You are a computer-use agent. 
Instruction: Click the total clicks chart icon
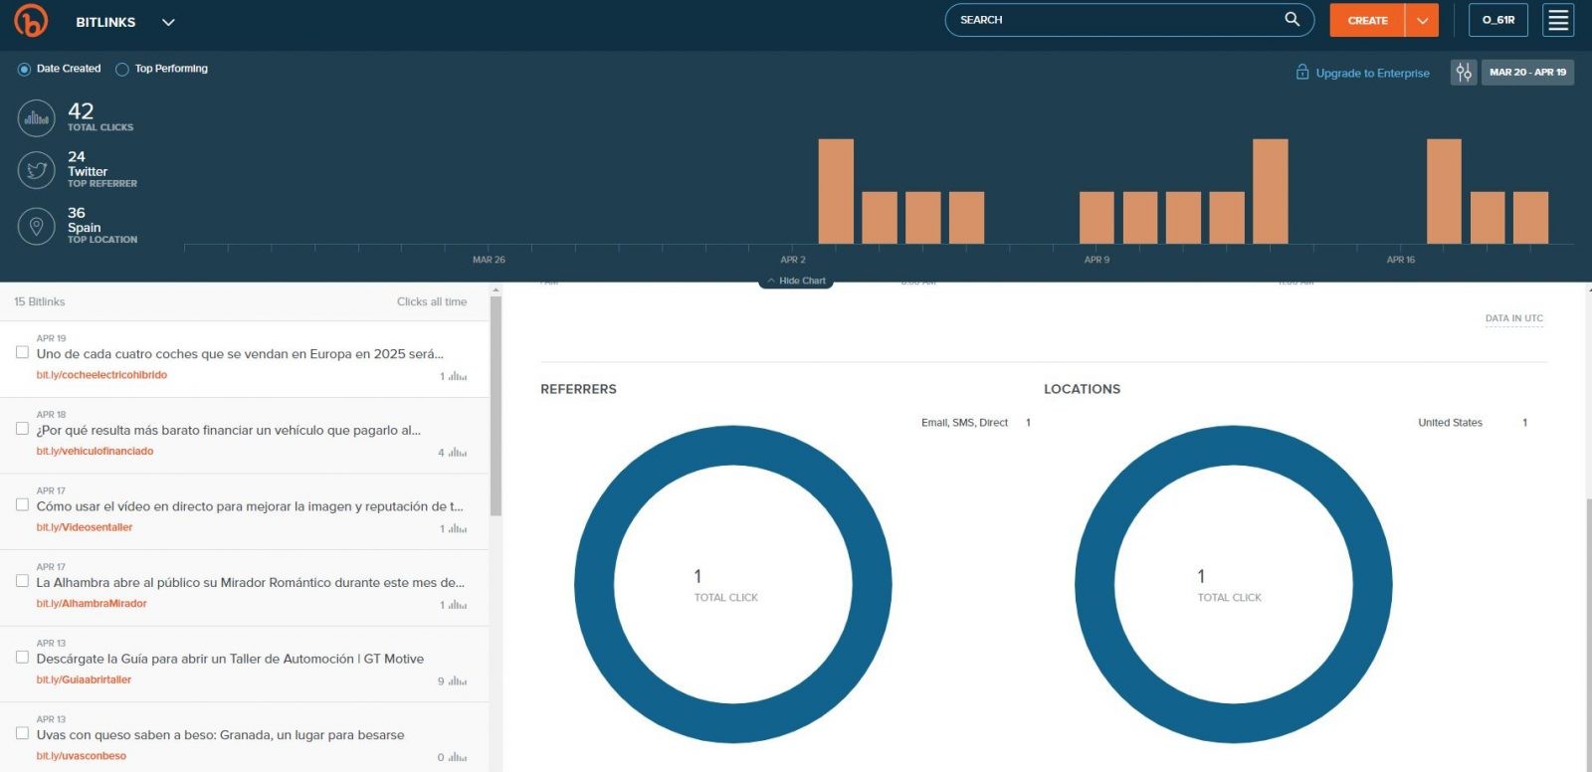coord(37,118)
